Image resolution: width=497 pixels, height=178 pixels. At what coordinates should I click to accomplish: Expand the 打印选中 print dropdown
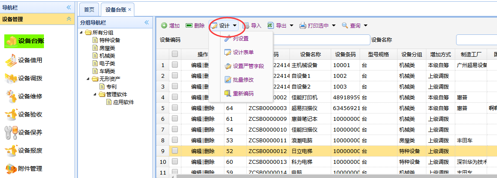coord(334,26)
